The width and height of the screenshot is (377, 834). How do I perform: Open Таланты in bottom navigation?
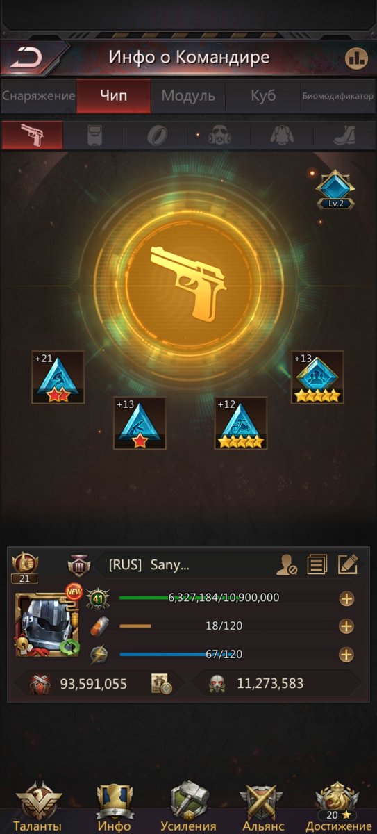[39, 806]
